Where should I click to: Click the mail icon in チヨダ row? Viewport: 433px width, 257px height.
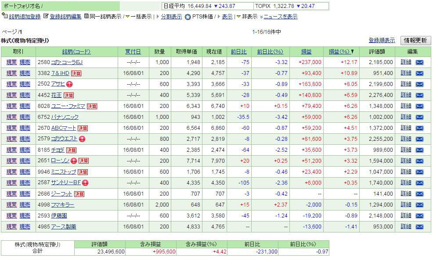click(x=419, y=150)
